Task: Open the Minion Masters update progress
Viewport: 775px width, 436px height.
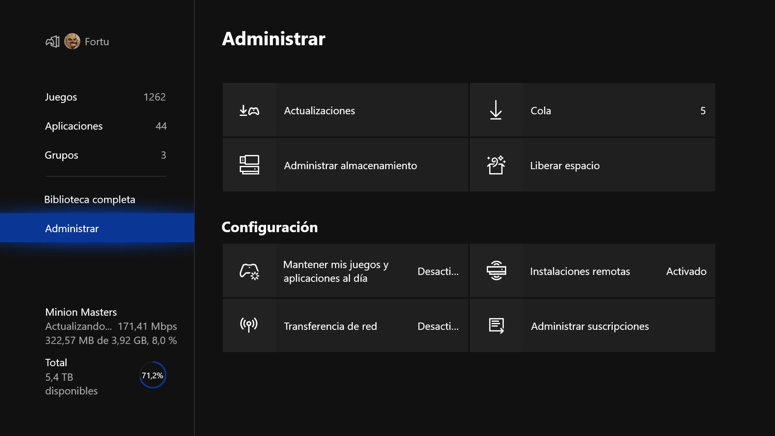Action: (x=111, y=326)
